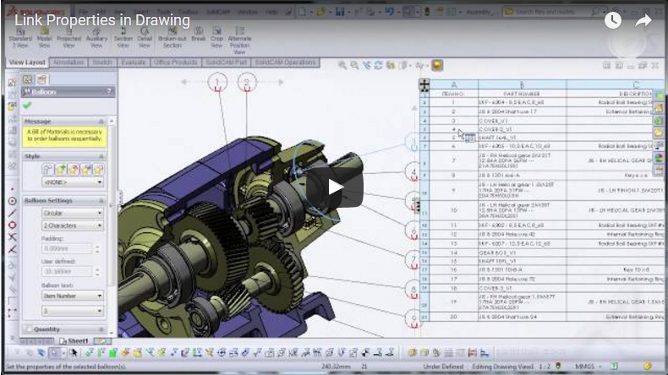Select the Break view tool
668x375 pixels.
tap(198, 34)
